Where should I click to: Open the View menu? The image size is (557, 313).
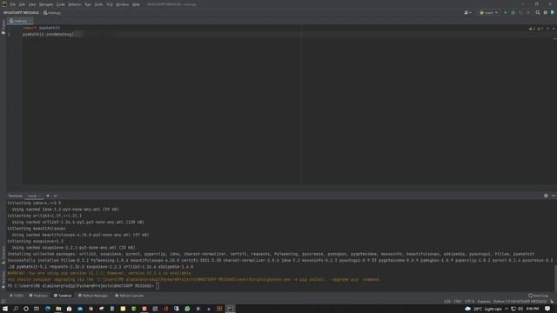pos(32,4)
